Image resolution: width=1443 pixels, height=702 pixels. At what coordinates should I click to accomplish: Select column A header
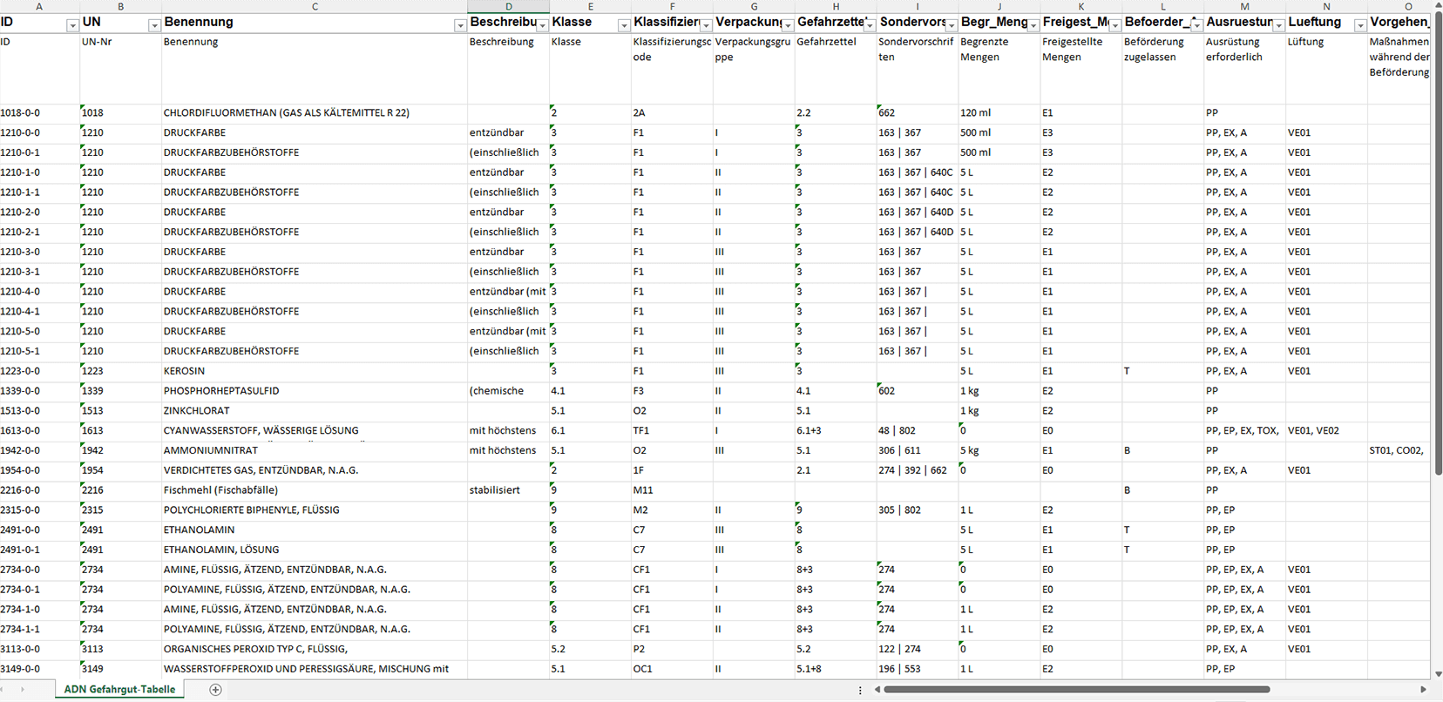coord(39,6)
